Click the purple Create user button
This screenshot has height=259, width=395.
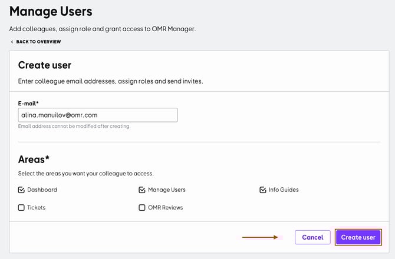point(358,237)
